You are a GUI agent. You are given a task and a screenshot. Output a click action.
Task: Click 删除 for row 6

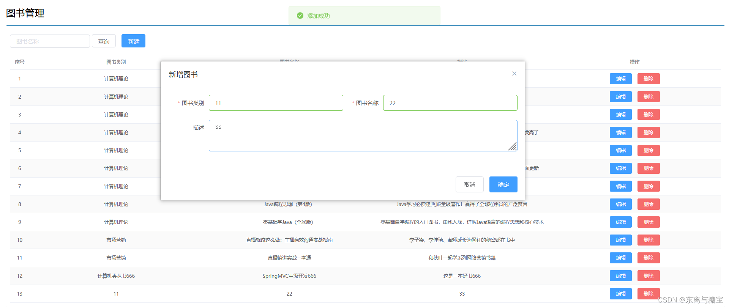click(x=649, y=168)
